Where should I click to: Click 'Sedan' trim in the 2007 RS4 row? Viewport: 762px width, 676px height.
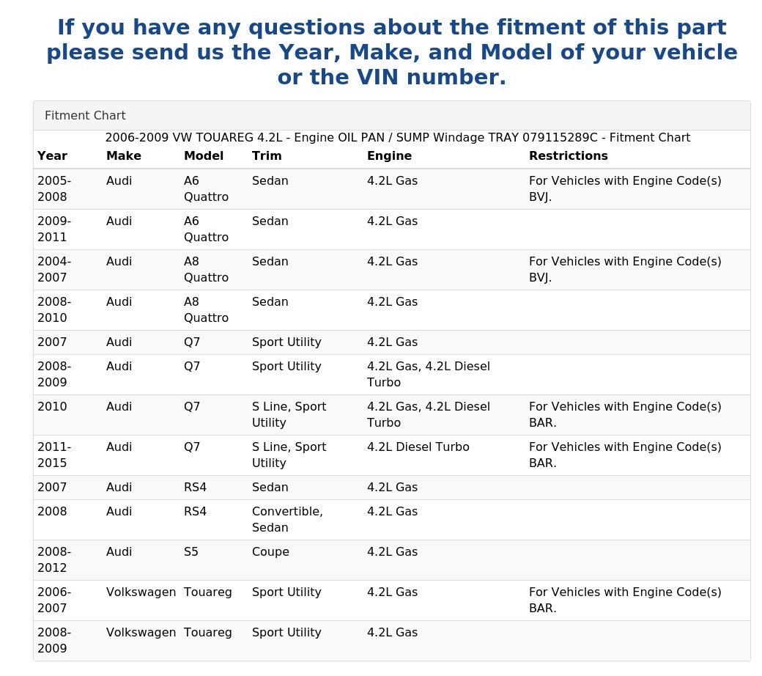(270, 488)
